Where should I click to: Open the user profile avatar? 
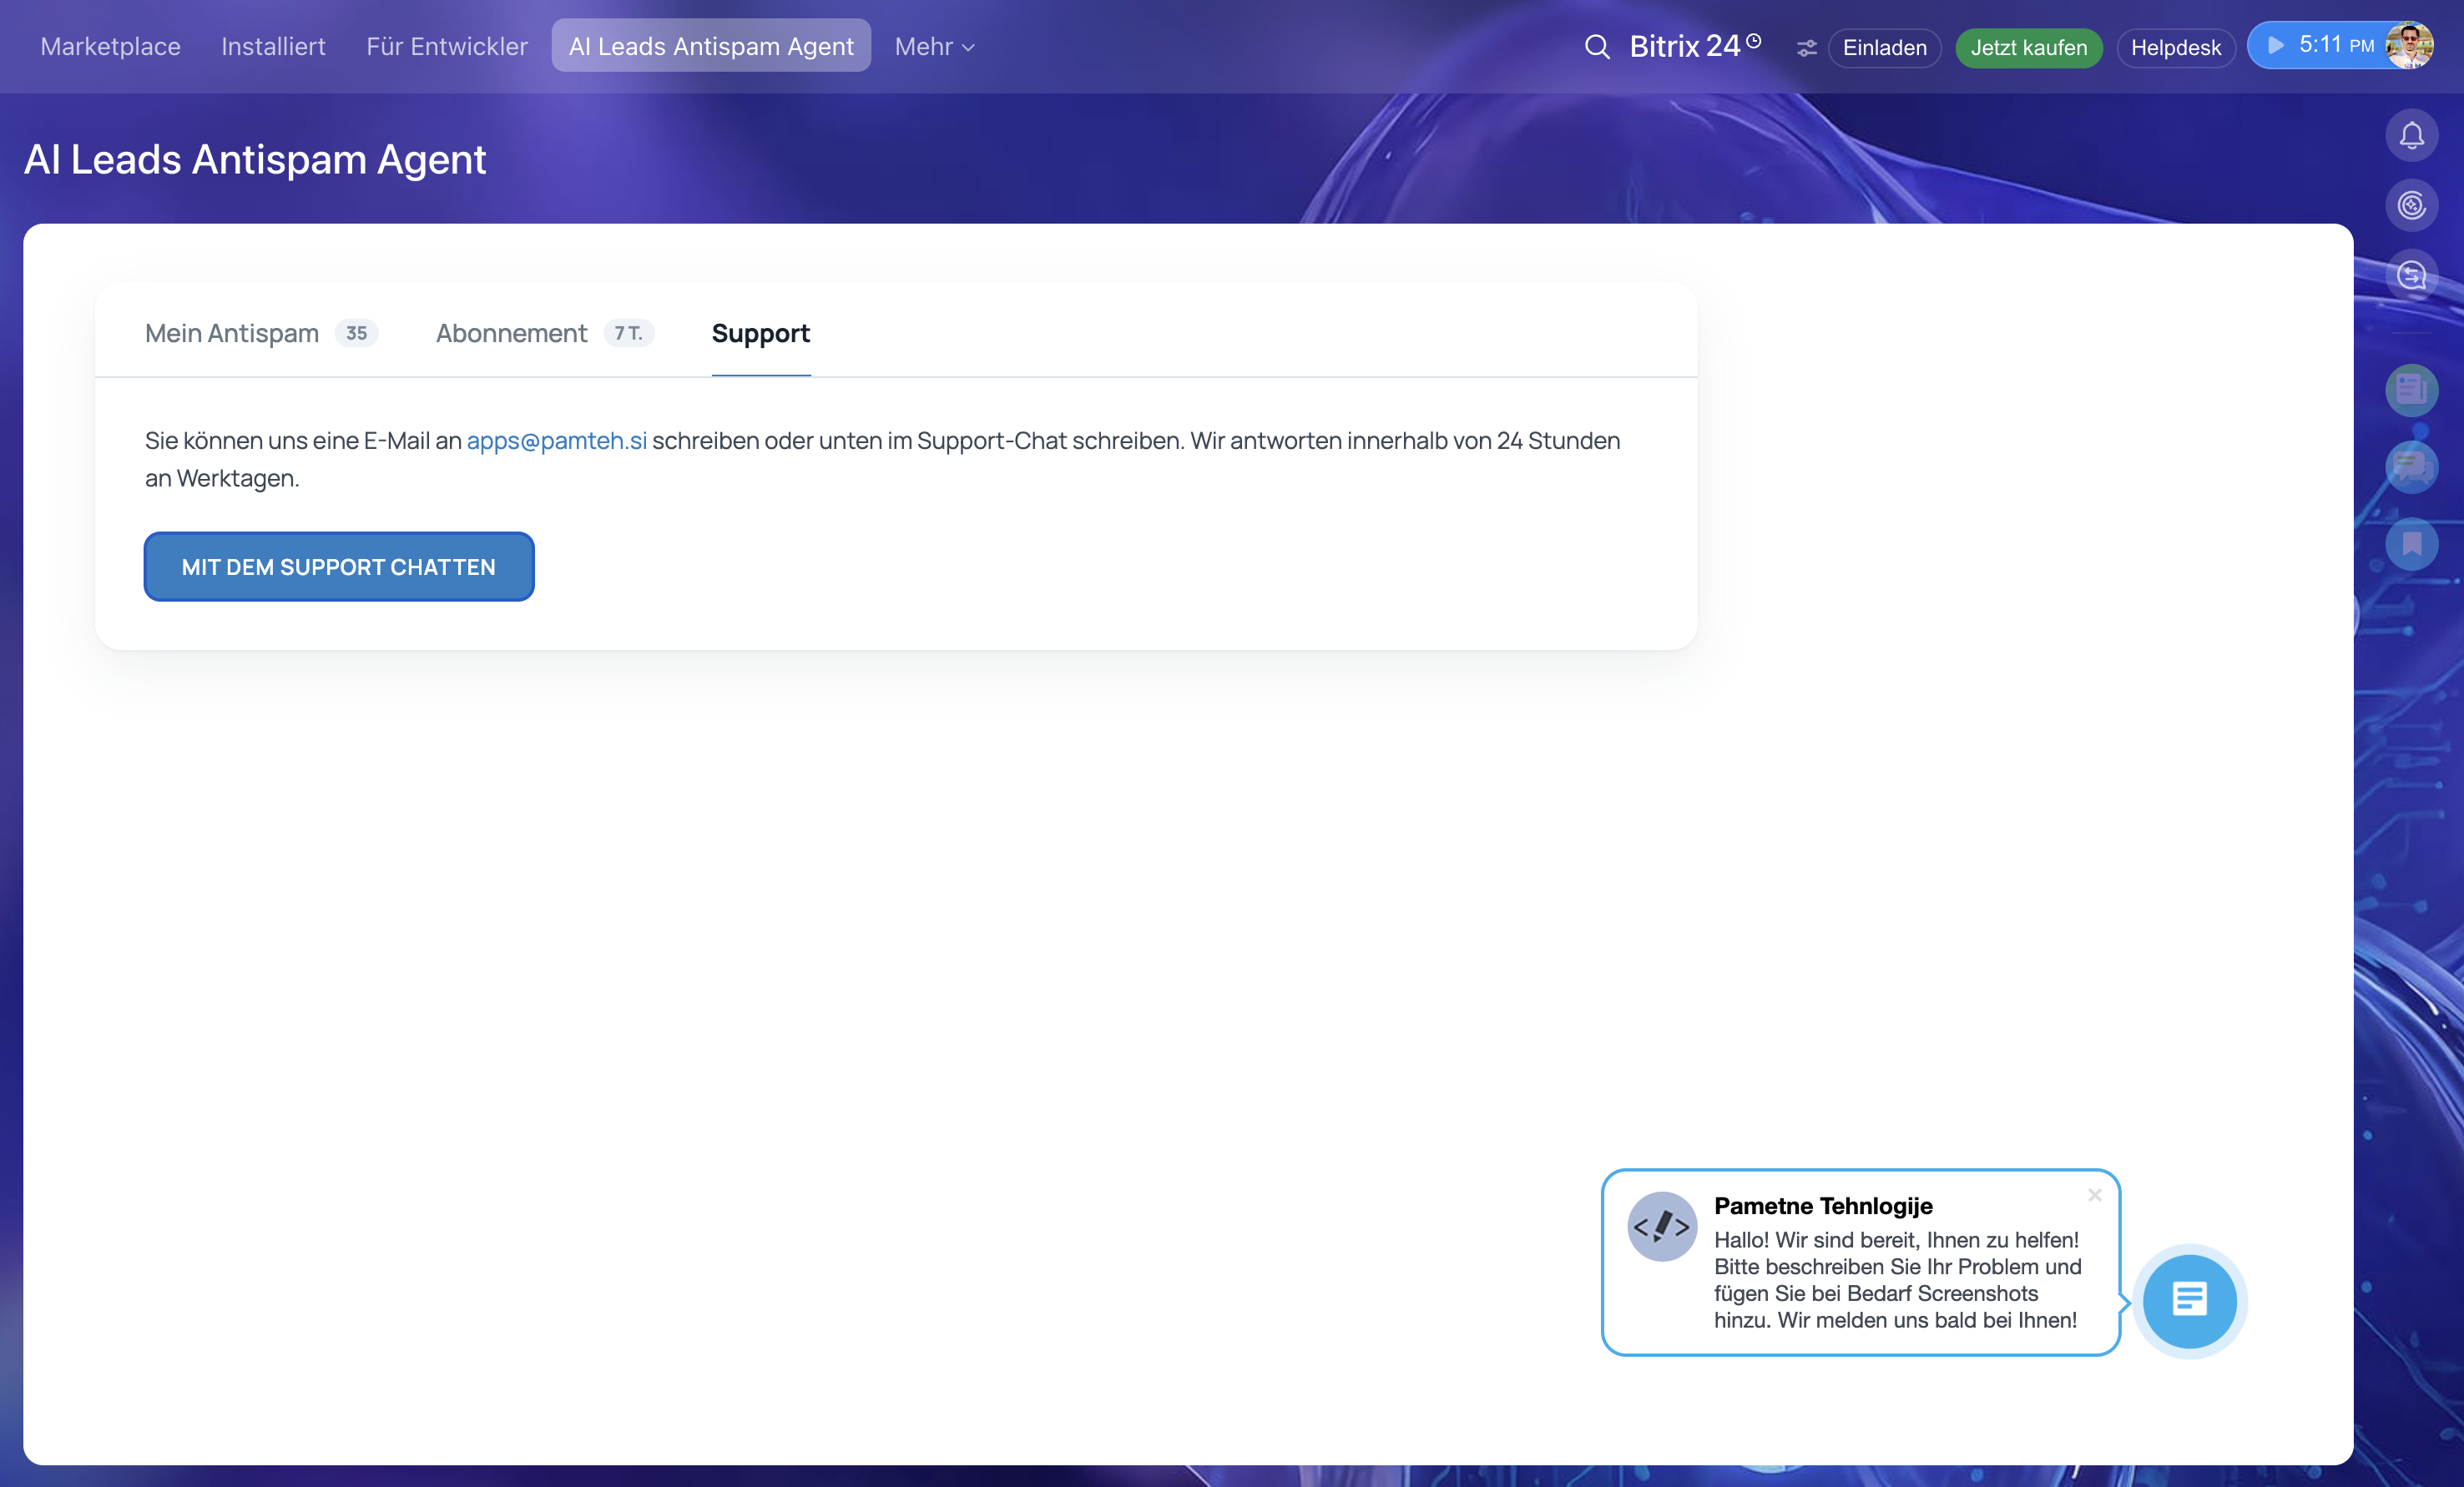click(2409, 45)
